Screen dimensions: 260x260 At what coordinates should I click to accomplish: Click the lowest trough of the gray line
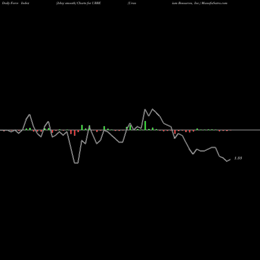(x=76, y=163)
